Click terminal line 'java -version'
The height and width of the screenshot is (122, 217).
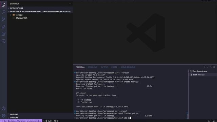pos(102,73)
